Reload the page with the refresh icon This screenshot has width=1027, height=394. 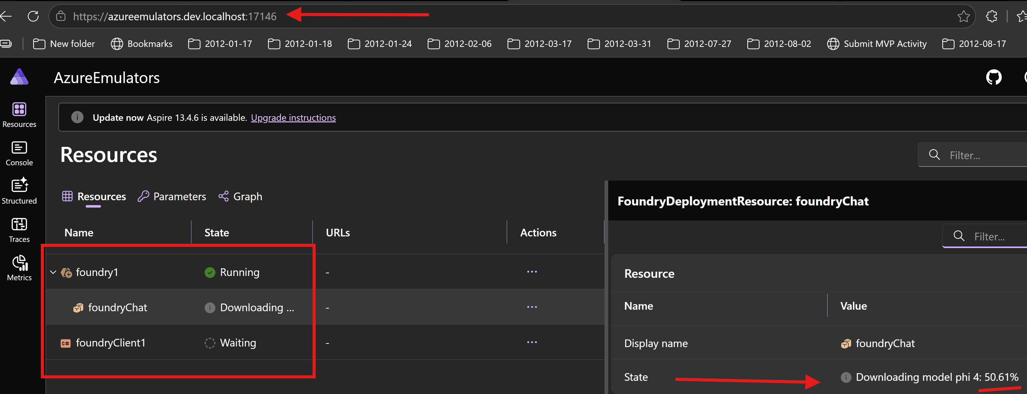coord(33,16)
